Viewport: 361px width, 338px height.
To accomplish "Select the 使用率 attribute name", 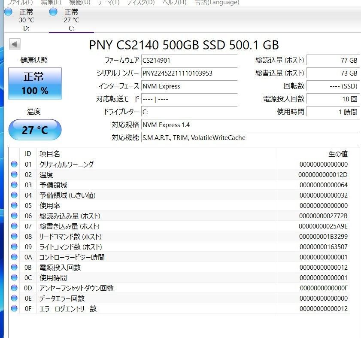I will click(x=50, y=206).
